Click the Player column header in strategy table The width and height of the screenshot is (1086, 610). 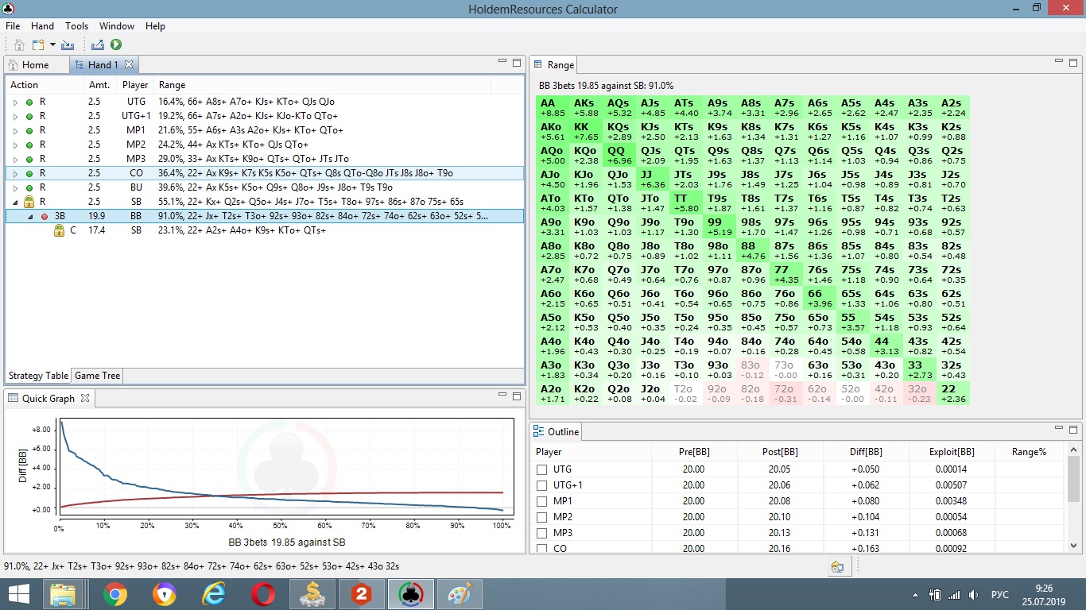[135, 85]
